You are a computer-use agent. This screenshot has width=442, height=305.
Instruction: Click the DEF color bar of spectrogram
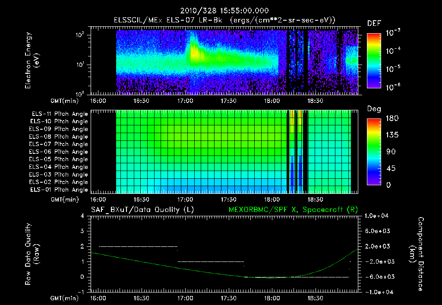(x=374, y=60)
